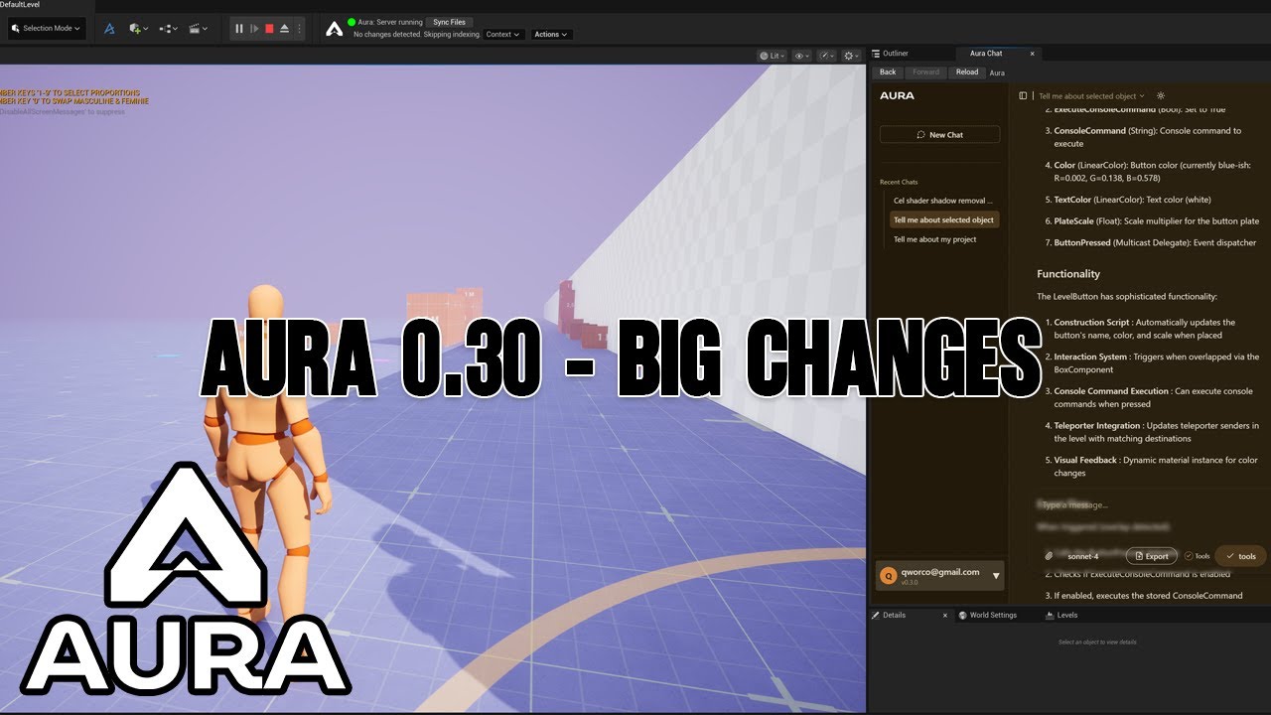Toggle light theme sun icon
This screenshot has width=1271, height=715.
tap(1161, 96)
